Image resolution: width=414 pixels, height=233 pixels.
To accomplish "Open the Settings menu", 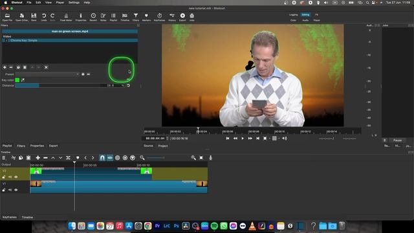I will point(74,3).
